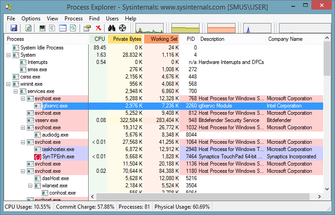Click the icon beside Interrupts
Viewport: 335px width, 215px height.
(x=23, y=62)
